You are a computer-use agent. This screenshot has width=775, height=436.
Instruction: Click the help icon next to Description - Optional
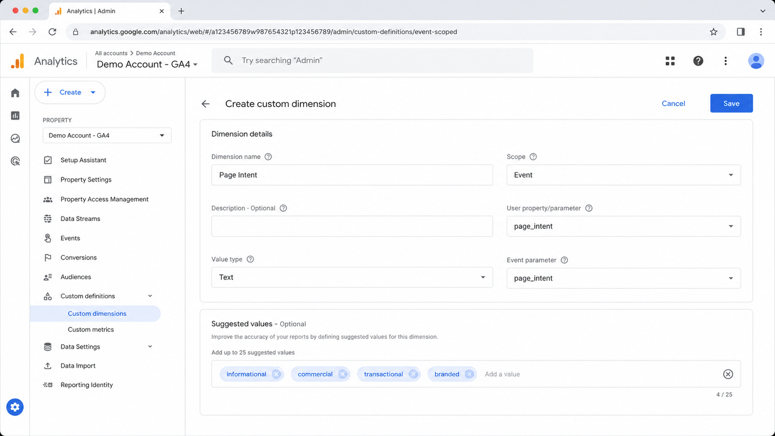click(283, 208)
